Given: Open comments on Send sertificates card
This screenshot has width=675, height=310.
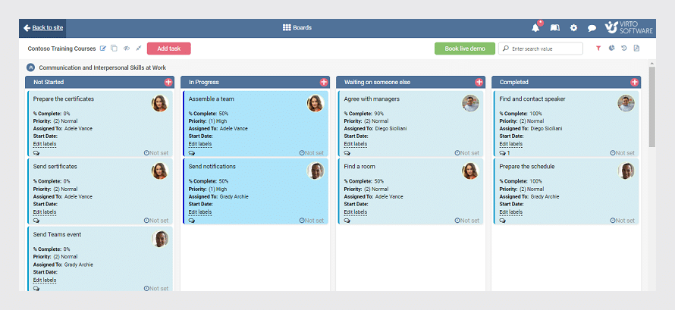Looking at the screenshot, I should pos(36,221).
